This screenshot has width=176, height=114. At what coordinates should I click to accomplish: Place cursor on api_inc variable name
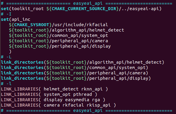(x=21, y=20)
